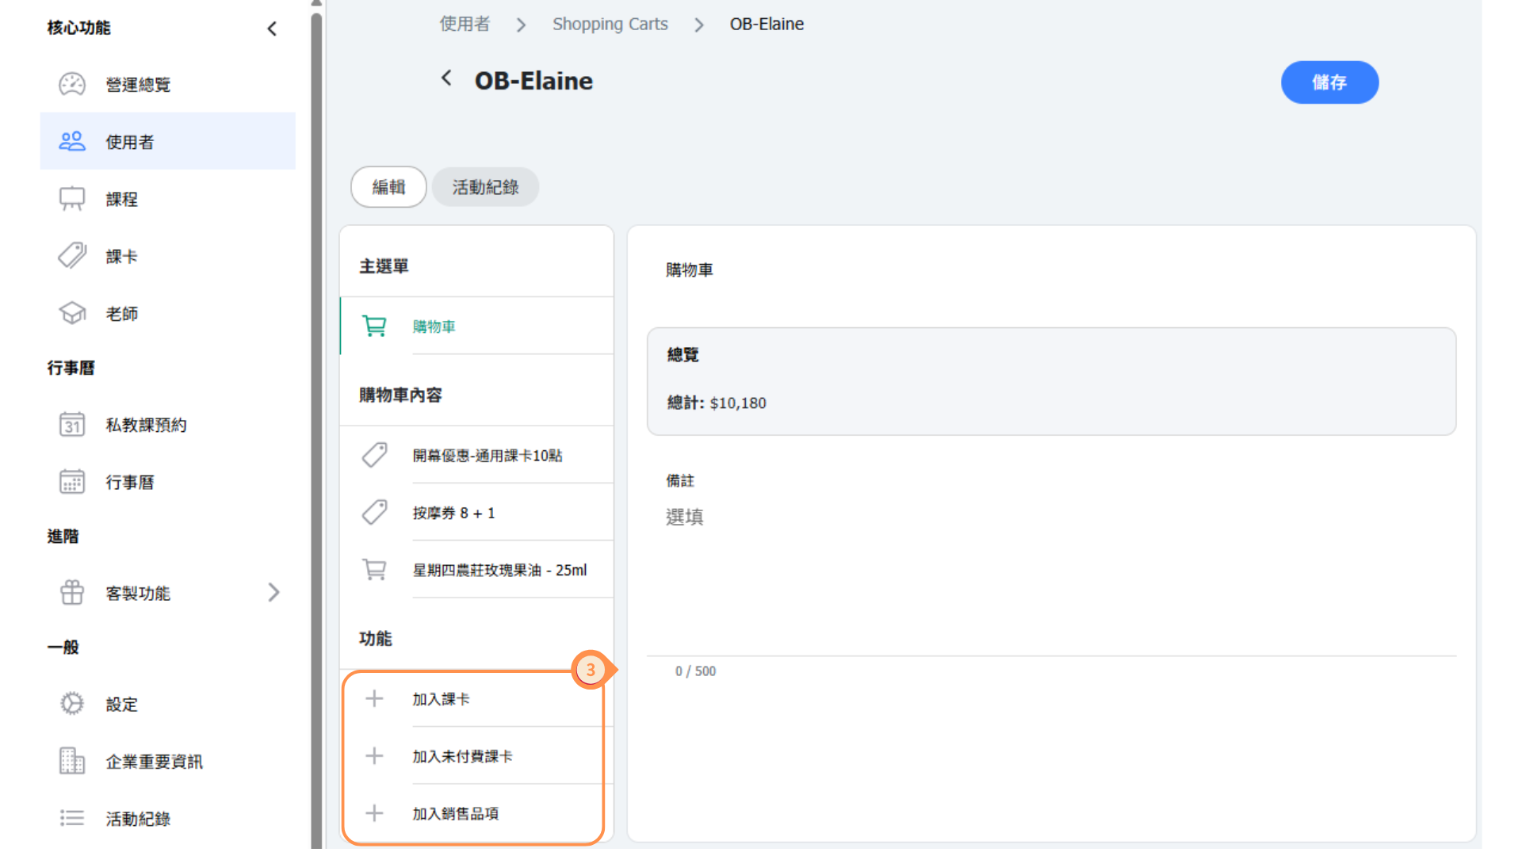Image resolution: width=1522 pixels, height=856 pixels.
Task: Open 私教課預約 calendar icon
Action: (72, 425)
